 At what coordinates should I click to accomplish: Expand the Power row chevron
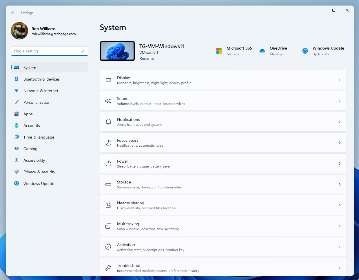tap(340, 163)
